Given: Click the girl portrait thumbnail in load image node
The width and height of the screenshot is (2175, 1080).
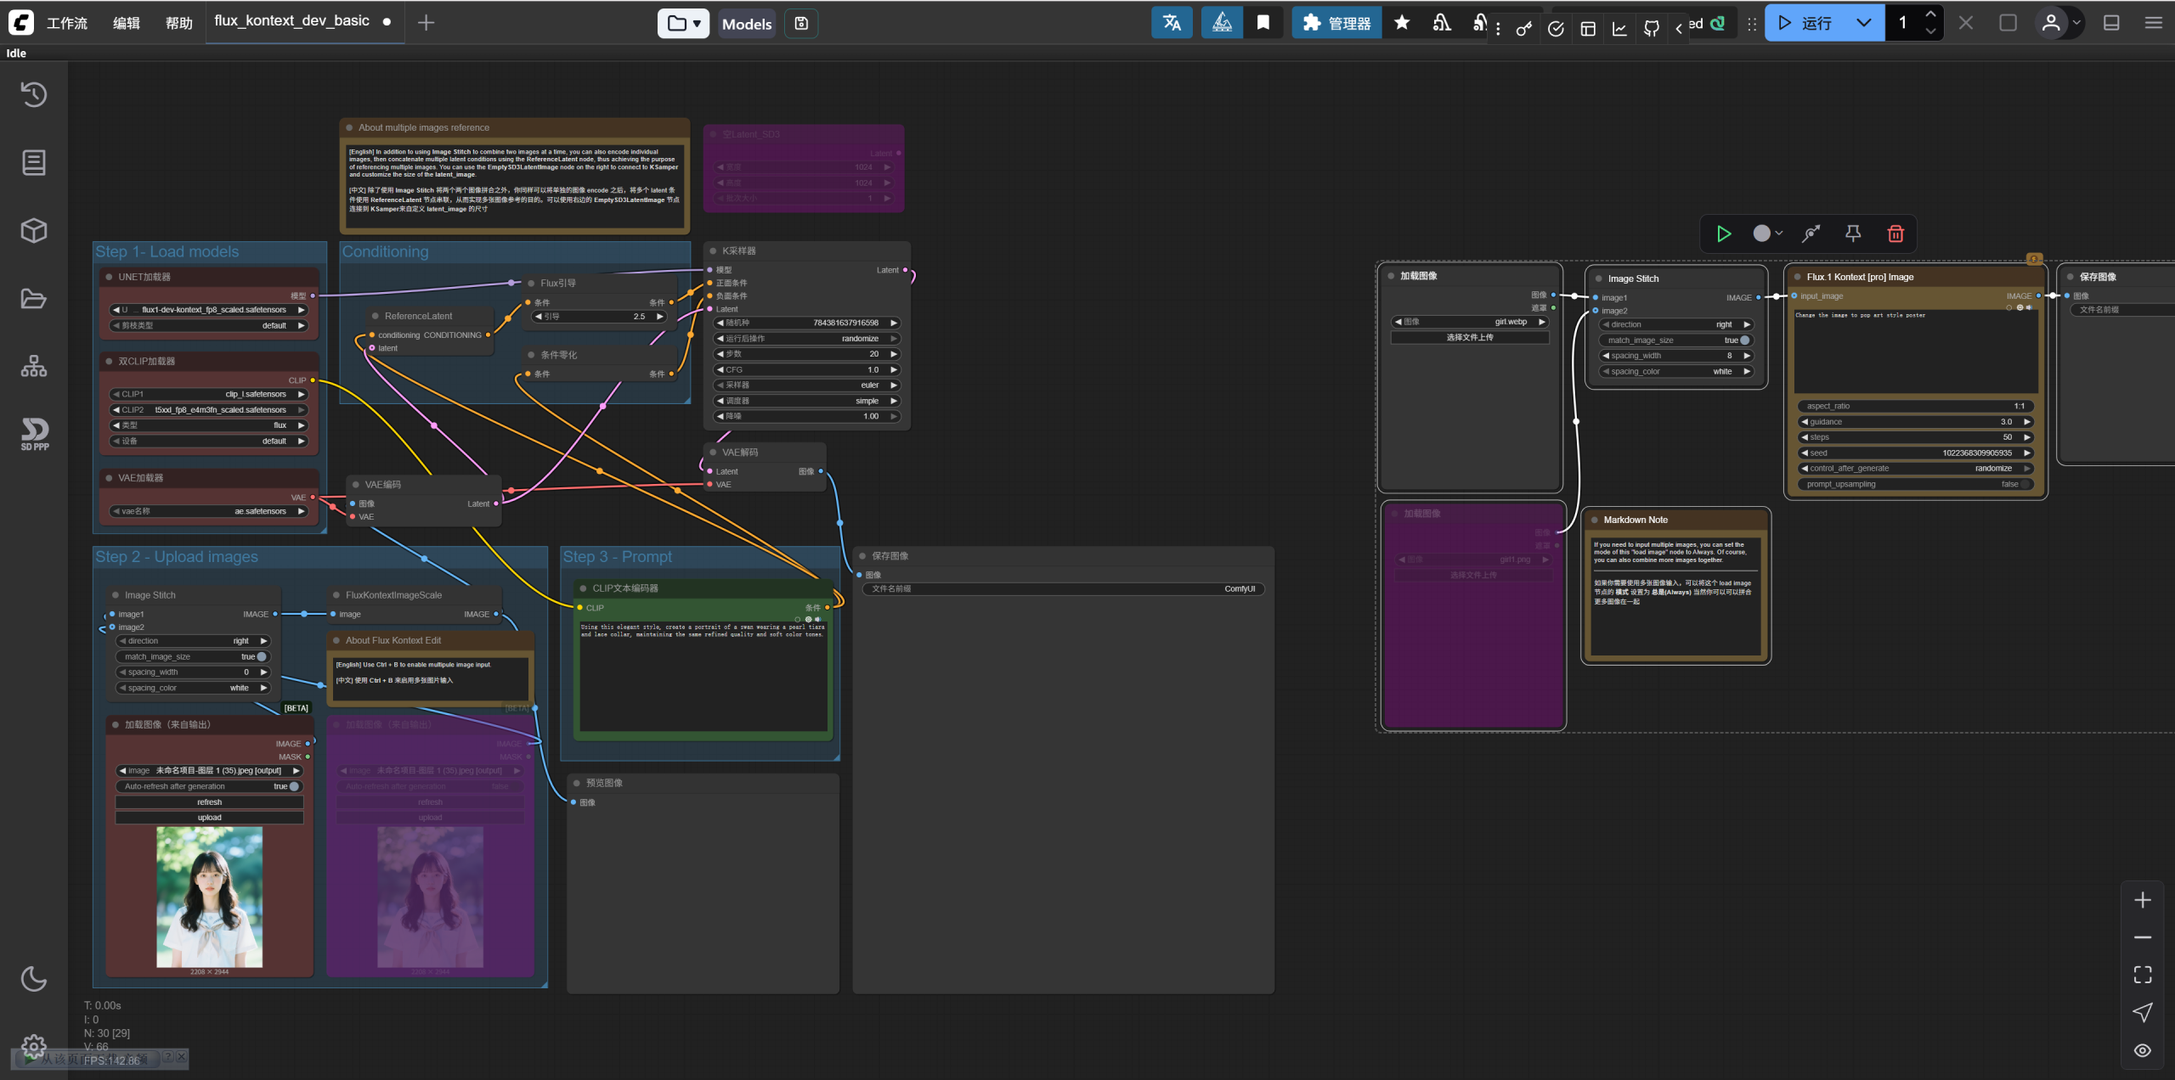Looking at the screenshot, I should coord(209,897).
